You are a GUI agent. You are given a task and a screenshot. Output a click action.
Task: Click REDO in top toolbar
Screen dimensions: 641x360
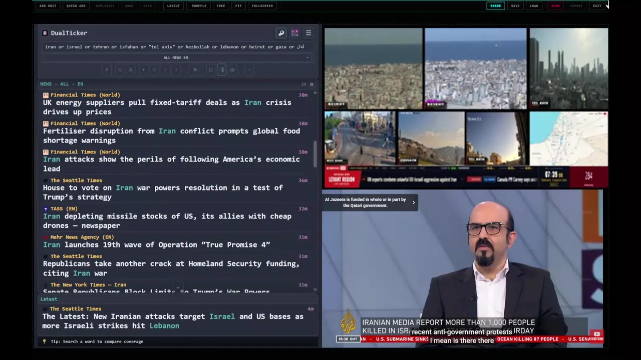pyautogui.click(x=148, y=6)
